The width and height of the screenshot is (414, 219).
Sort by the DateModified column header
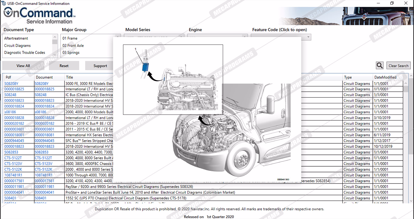(x=385, y=77)
